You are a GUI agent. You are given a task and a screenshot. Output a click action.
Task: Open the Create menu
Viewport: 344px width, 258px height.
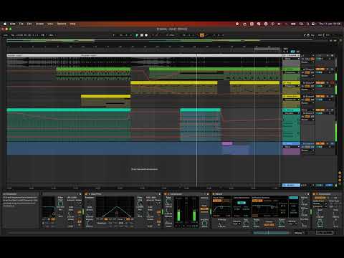click(39, 24)
